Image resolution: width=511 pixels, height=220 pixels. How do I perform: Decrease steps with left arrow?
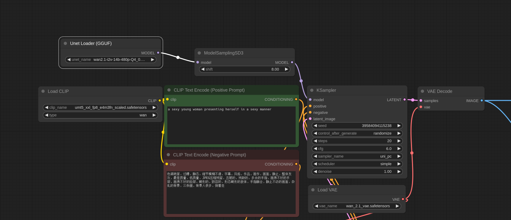pyautogui.click(x=315, y=141)
